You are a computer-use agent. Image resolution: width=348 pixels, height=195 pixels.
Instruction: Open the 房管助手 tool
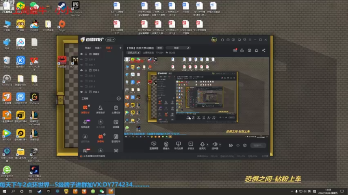click(x=100, y=109)
